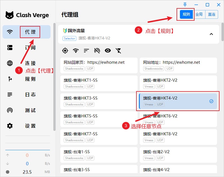Click the filter-off icon in toolbar
This screenshot has width=224, height=177.
pos(118,51)
